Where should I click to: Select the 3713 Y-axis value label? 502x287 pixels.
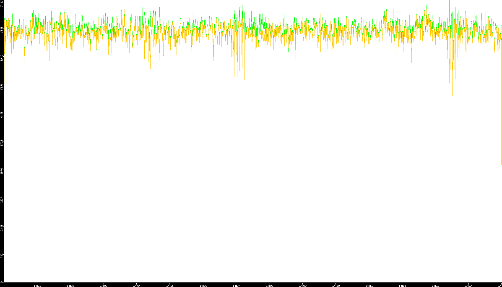tap(2, 143)
